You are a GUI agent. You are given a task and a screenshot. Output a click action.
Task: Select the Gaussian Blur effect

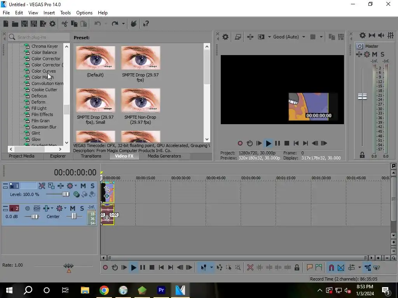point(44,127)
